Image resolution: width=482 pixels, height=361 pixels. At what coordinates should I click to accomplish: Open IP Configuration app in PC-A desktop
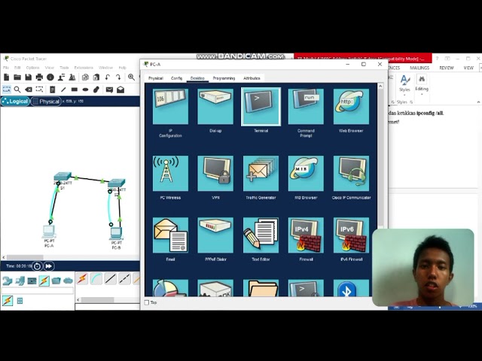point(170,107)
